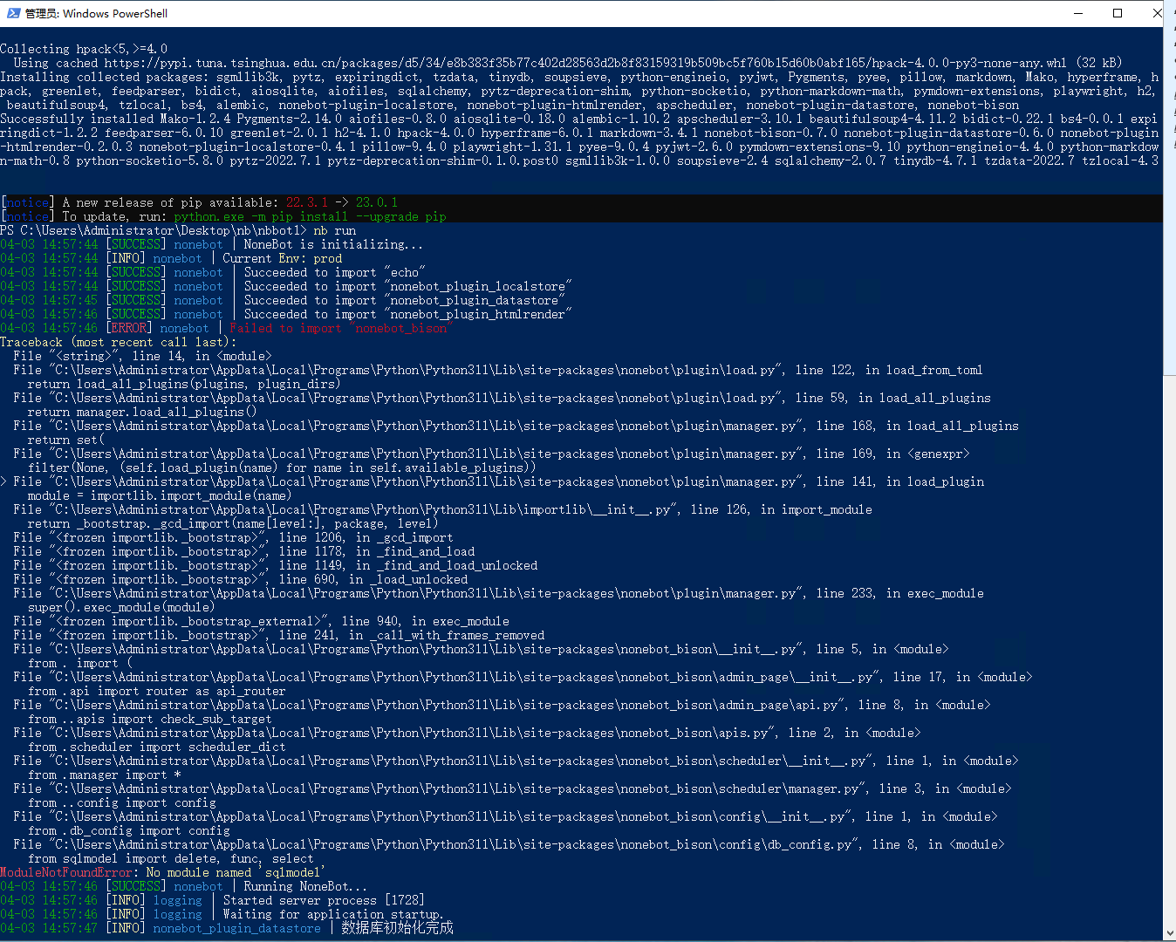Click the 'Waiting for application startup' message

(336, 913)
